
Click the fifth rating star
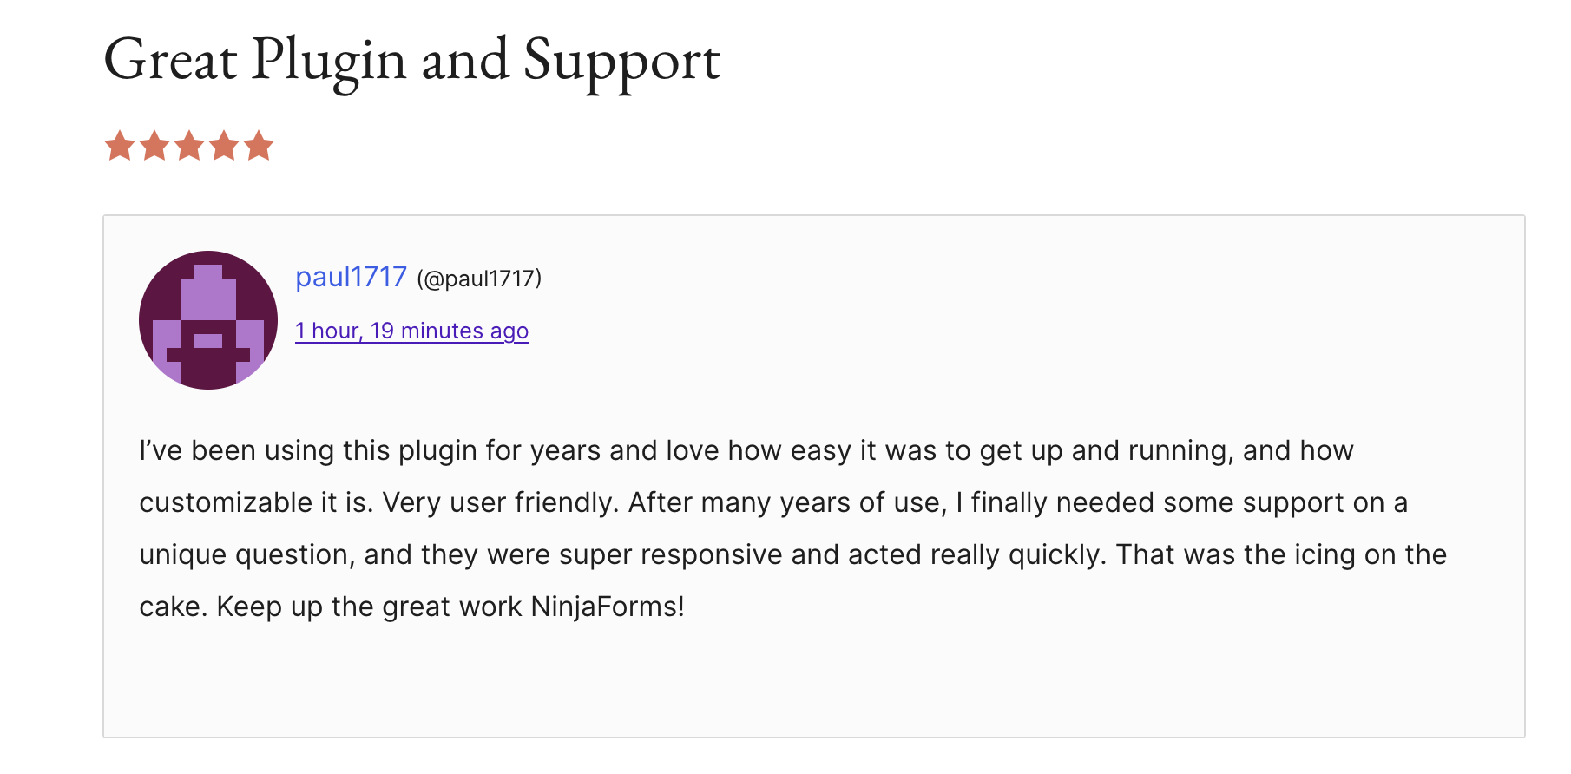pyautogui.click(x=259, y=146)
